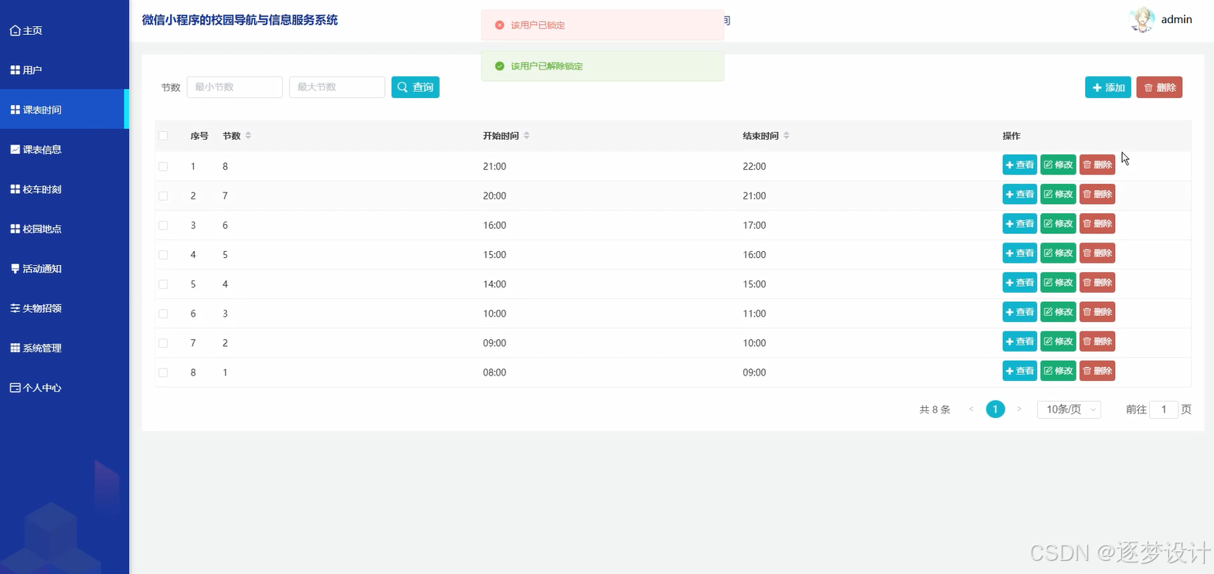The width and height of the screenshot is (1214, 574).
Task: Tick the checkbox for row 1 (21:00)
Action: [163, 166]
